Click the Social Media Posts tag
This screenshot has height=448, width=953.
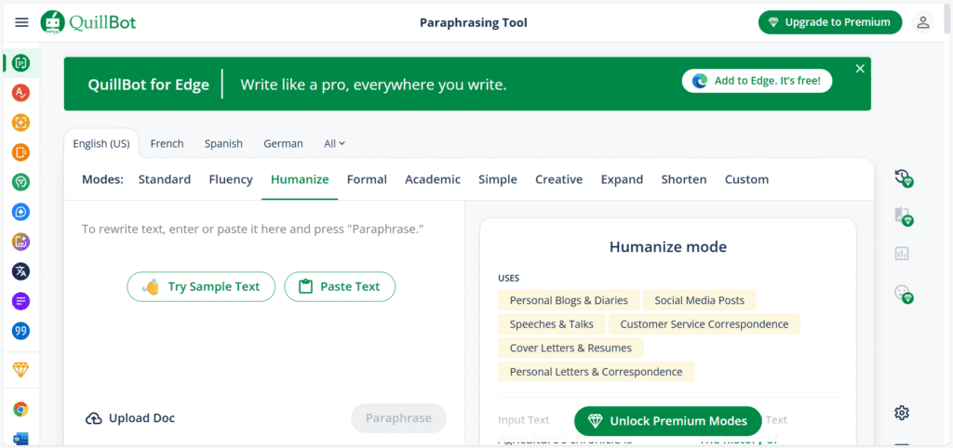pyautogui.click(x=700, y=300)
